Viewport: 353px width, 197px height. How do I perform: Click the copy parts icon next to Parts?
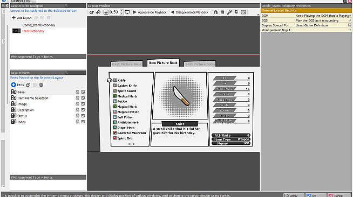[28, 85]
